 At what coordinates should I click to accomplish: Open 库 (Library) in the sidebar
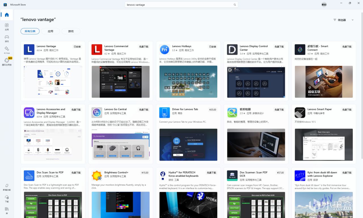7,210
